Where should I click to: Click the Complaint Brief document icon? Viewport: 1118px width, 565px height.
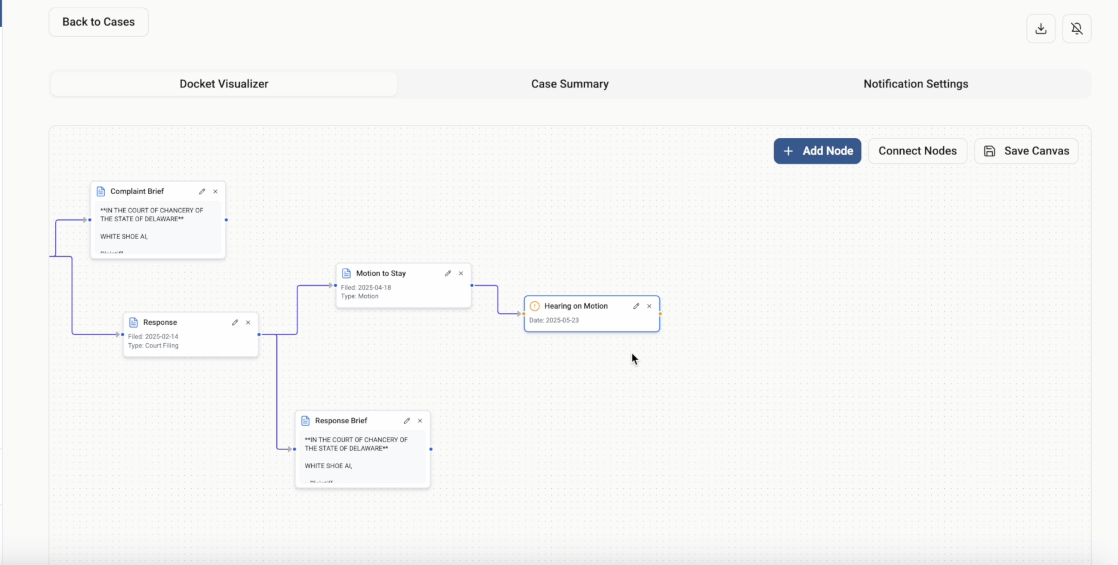pos(101,191)
